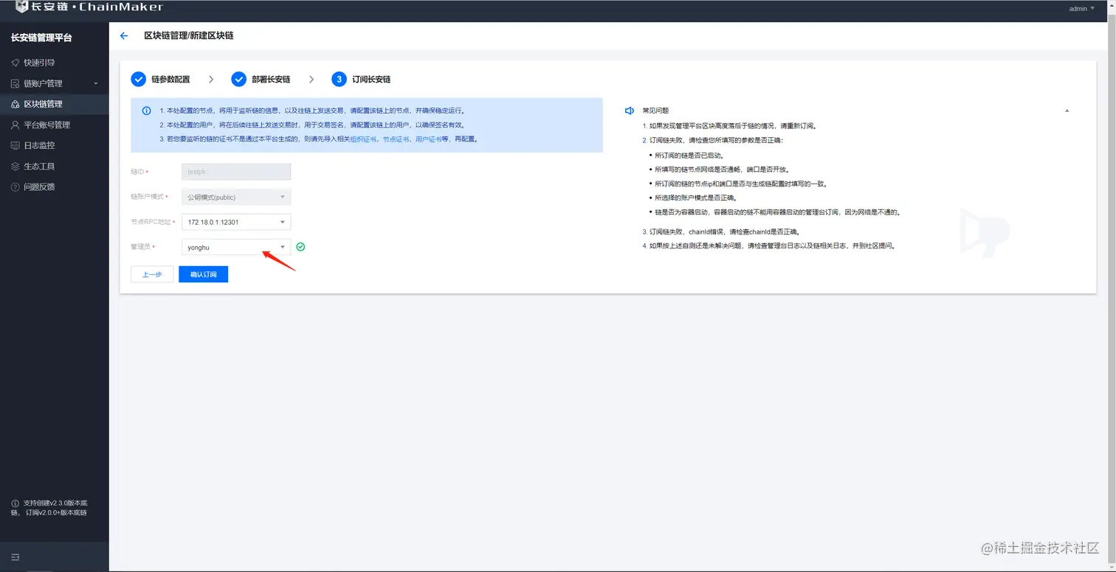Screen dimensions: 1116x572
Task: Click the rocket icon beside 快速引导
Action: (x=15, y=63)
